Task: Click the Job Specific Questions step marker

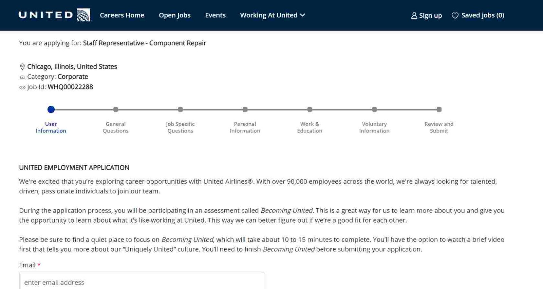Action: pyautogui.click(x=181, y=109)
